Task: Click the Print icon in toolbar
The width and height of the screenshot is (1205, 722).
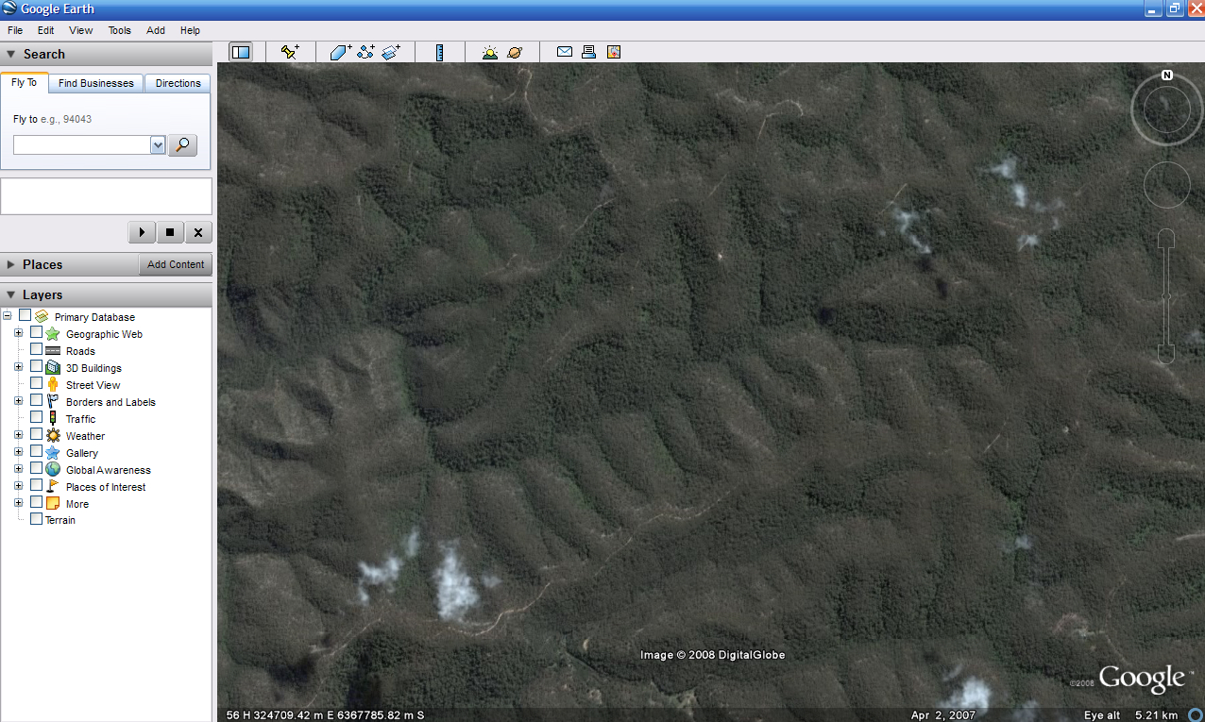Action: [589, 53]
